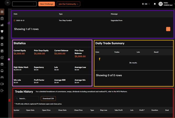Image resolution: width=175 pixels, height=118 pixels.
Task: Click the New Challenge button
Action: point(46,4)
